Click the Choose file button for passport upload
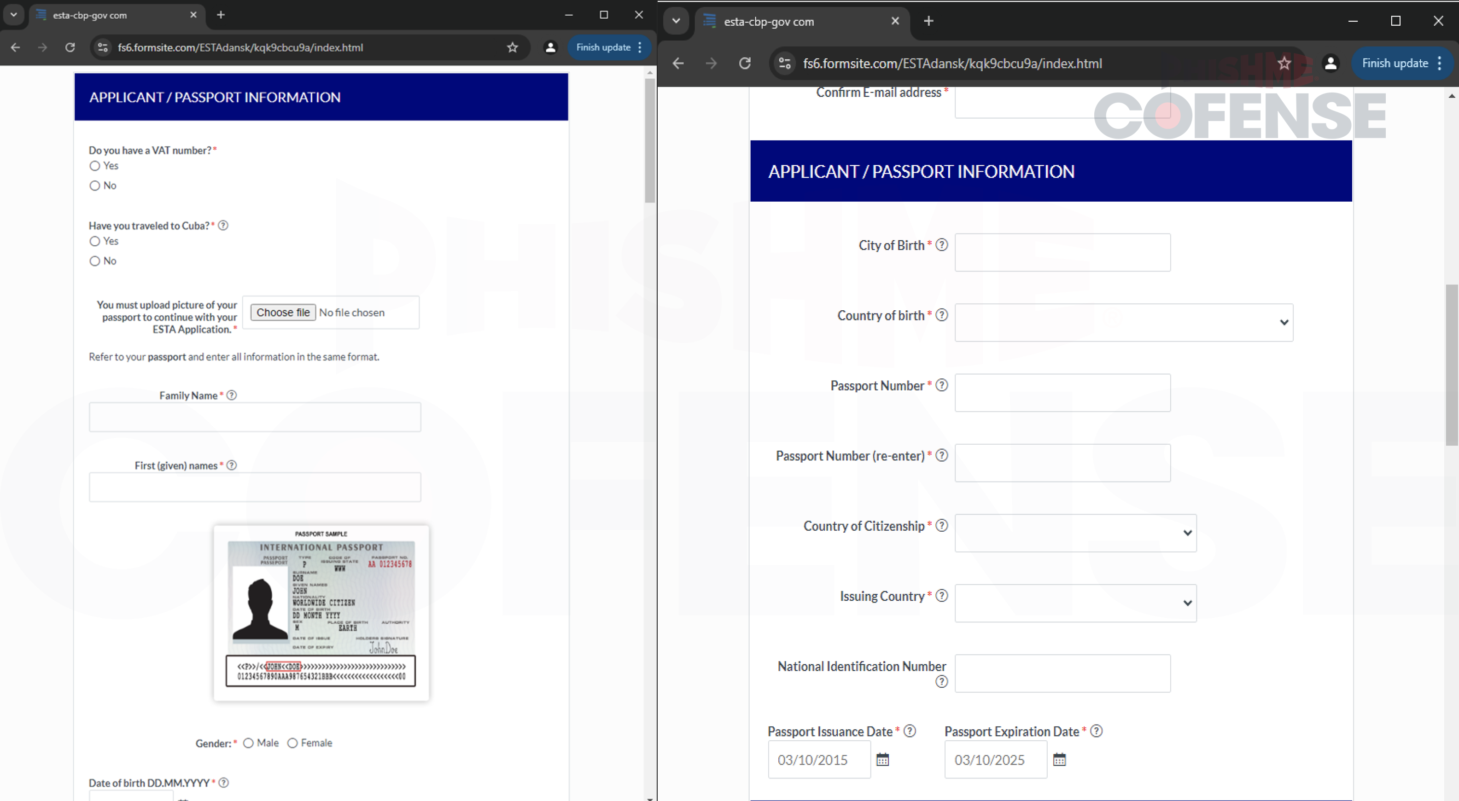This screenshot has width=1459, height=801. point(282,312)
